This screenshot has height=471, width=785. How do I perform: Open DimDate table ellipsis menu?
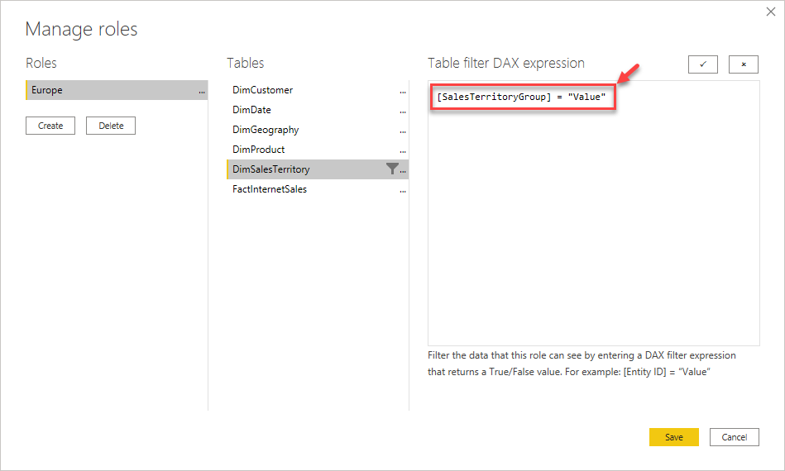(403, 111)
